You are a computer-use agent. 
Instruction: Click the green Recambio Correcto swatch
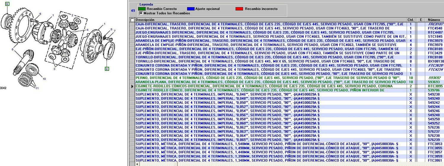click(142, 9)
